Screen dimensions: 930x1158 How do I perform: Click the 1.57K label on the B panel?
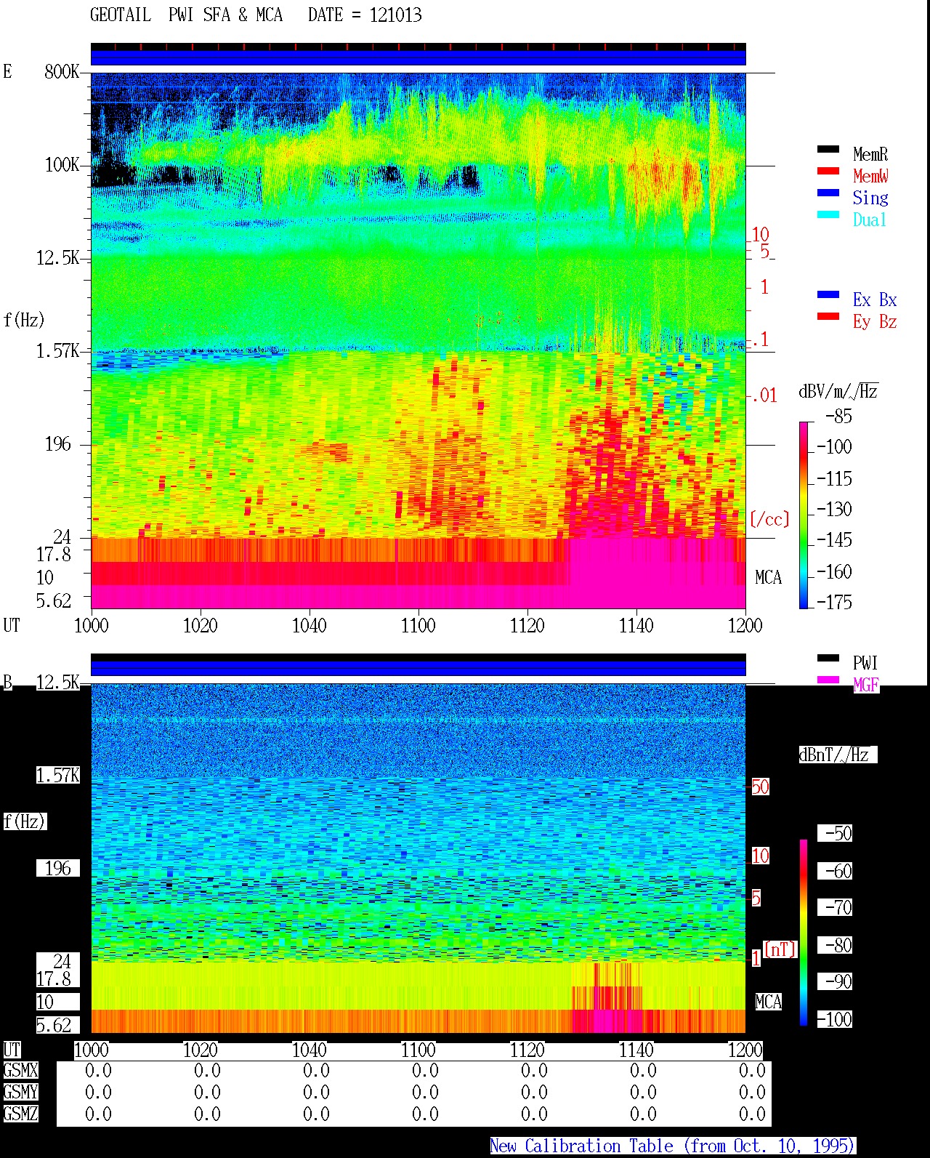(x=58, y=776)
